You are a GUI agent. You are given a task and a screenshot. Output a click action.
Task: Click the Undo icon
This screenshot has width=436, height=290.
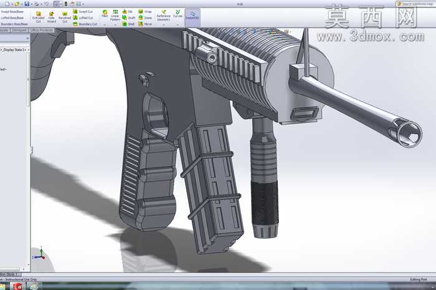(x=47, y=4)
